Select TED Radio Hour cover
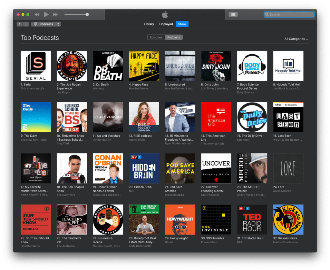 [x=252, y=219]
